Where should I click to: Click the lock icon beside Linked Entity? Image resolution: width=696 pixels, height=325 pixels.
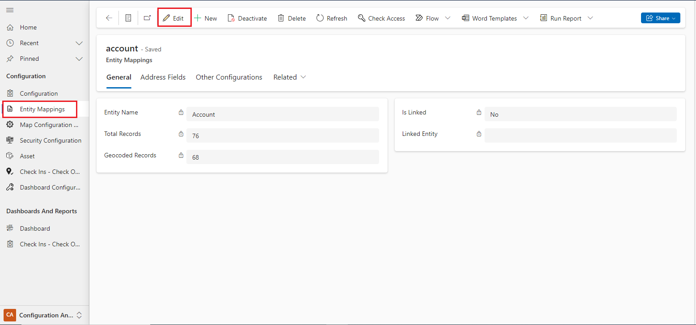(x=479, y=134)
